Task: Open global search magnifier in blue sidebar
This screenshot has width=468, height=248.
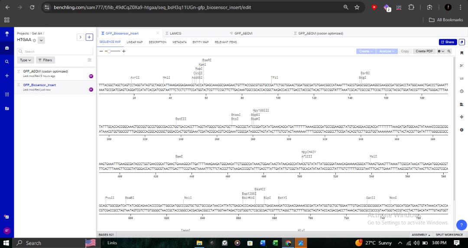Action: pyautogui.click(x=7, y=62)
